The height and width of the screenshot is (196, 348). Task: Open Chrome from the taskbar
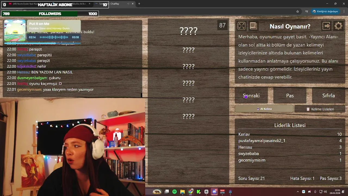(x=191, y=192)
